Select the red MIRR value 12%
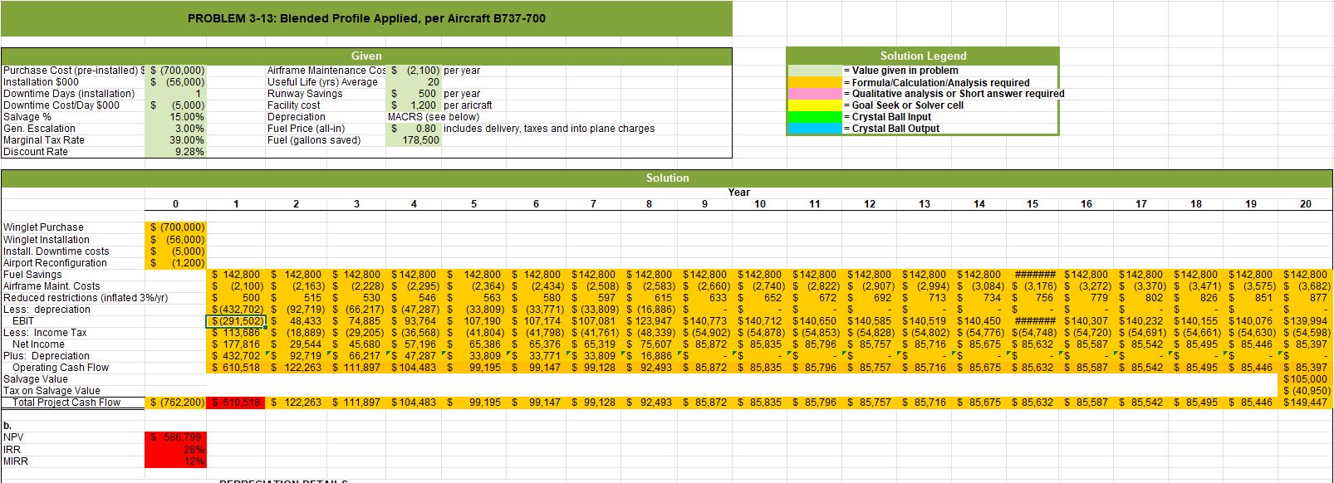 point(175,461)
